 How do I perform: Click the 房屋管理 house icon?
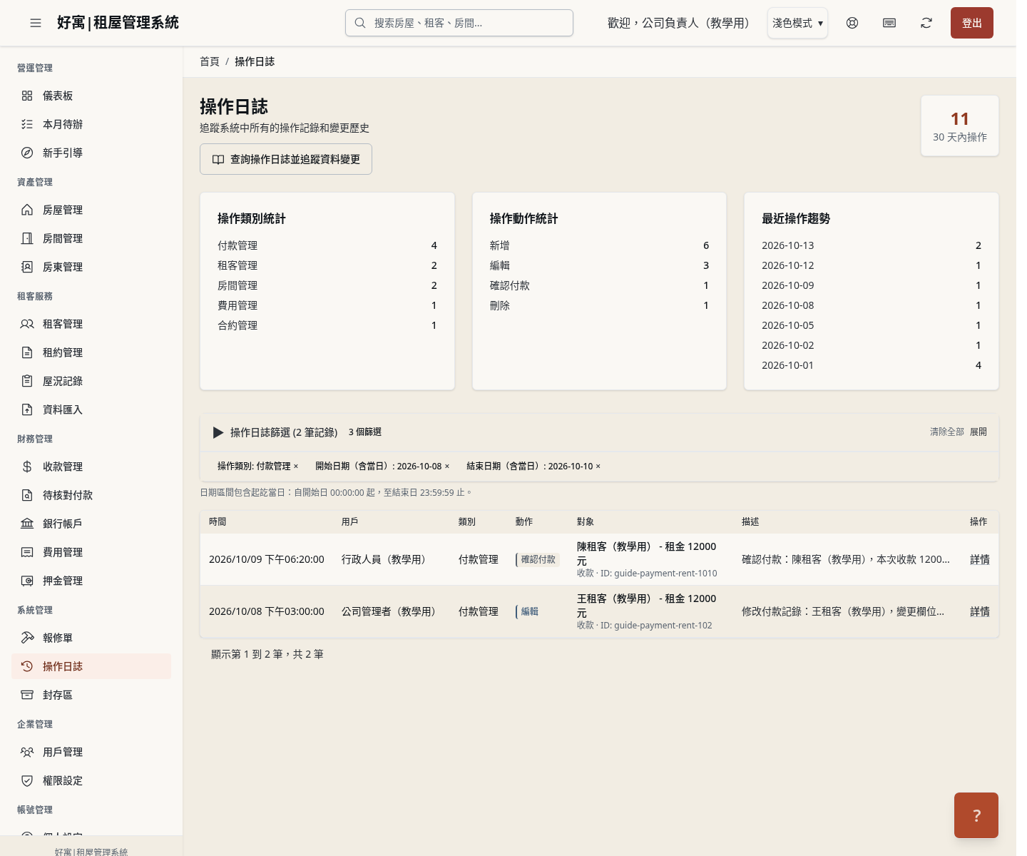tap(27, 210)
